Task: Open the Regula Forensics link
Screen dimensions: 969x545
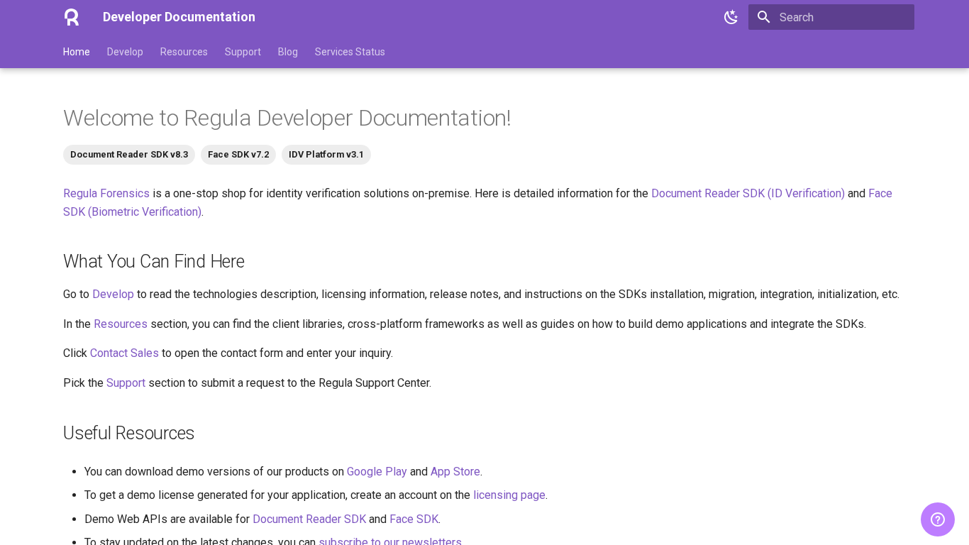Action: pos(106,193)
